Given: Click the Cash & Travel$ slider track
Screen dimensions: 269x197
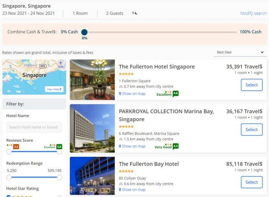Looking at the screenshot, I should 162,32.
